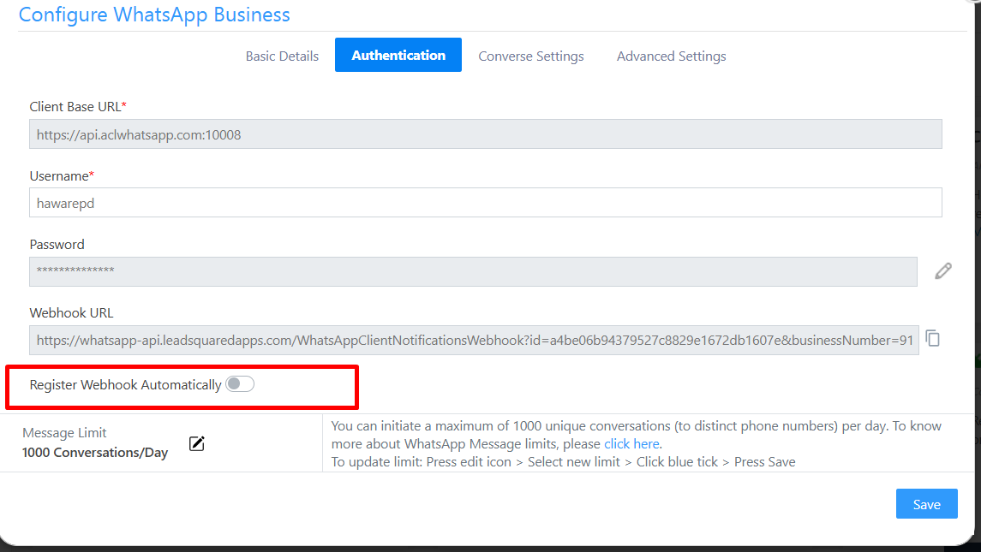981x552 pixels.
Task: Click the "Username" field label
Action: tap(59, 176)
